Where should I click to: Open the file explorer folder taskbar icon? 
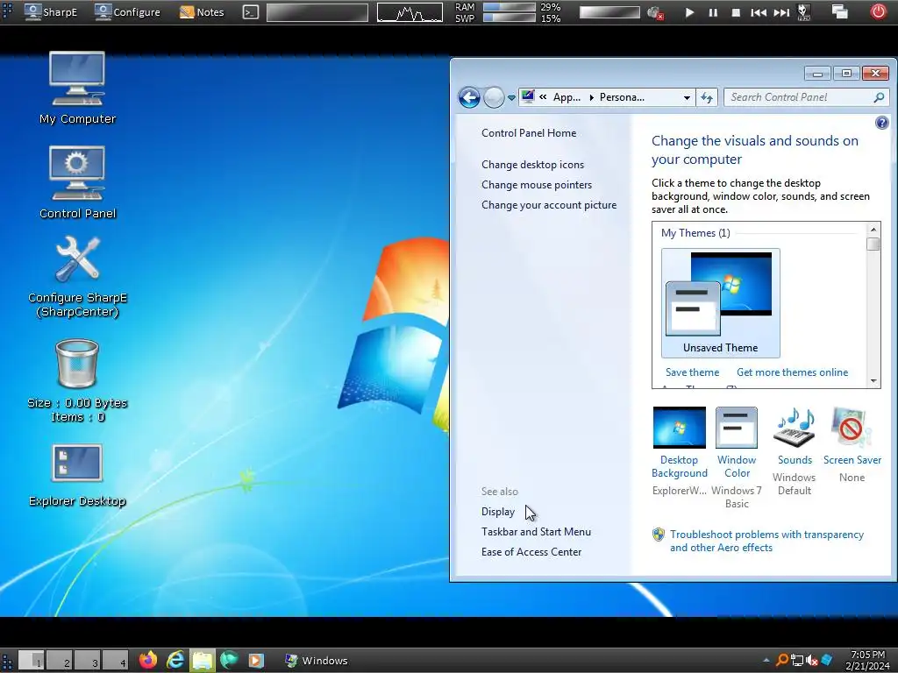[x=203, y=661]
